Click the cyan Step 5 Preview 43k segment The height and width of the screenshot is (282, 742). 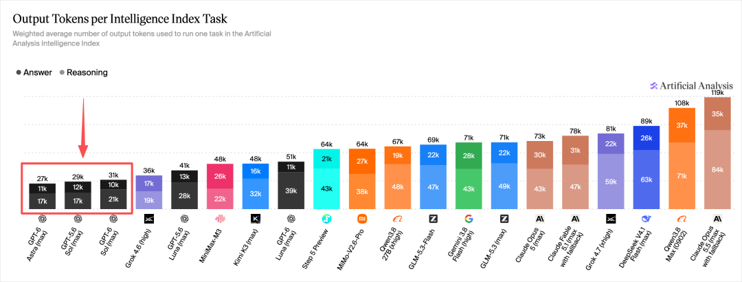coord(326,189)
